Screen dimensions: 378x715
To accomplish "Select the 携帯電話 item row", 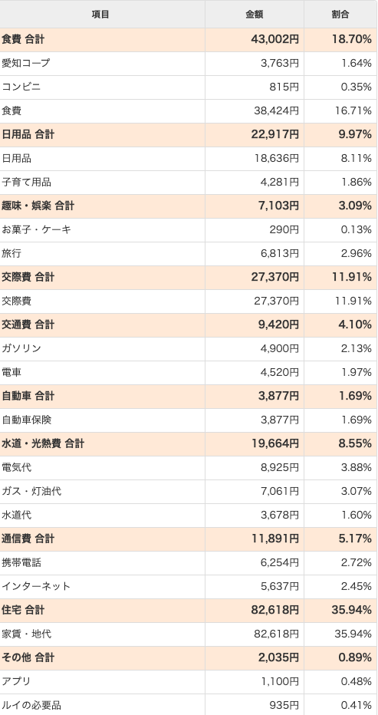I will pos(189,562).
